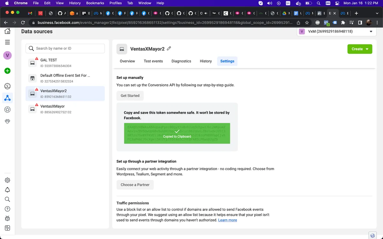Open notifications via the bell icon
The width and height of the screenshot is (383, 239).
point(7,190)
